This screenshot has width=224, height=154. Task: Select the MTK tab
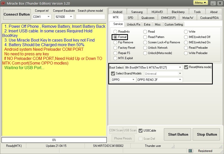coord(116,17)
